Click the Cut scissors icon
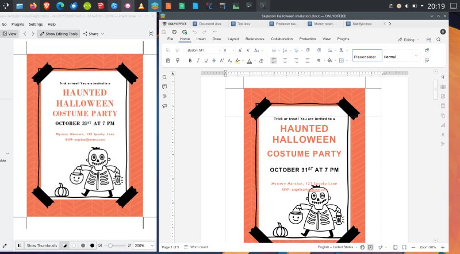 coord(178,50)
